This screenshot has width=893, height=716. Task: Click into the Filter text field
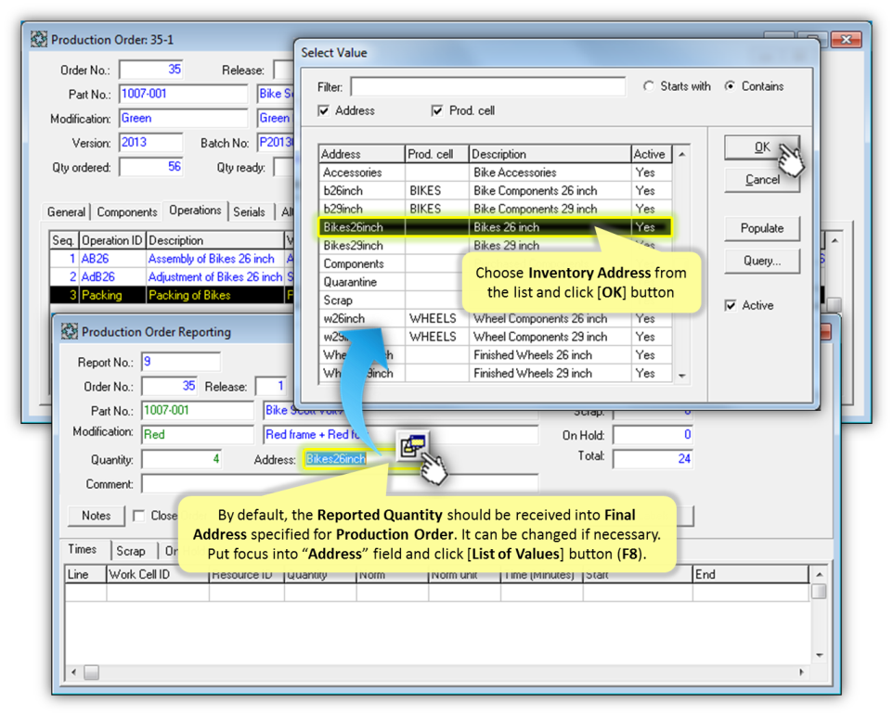click(487, 87)
